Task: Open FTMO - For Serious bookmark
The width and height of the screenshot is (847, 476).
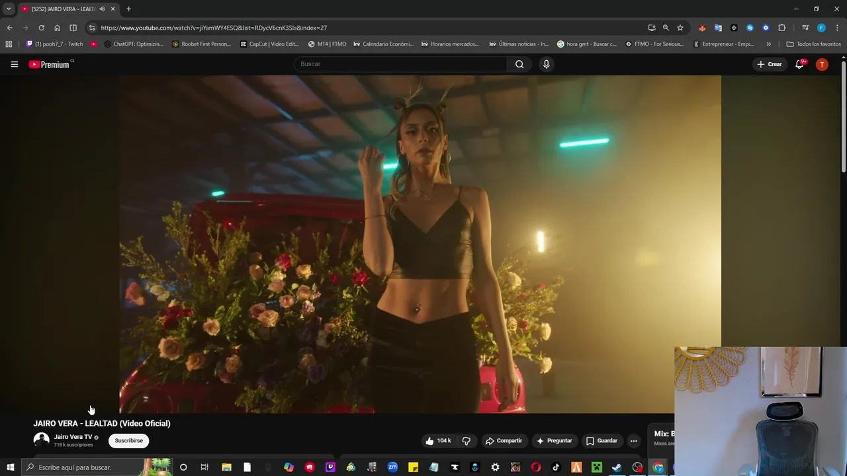Action: click(x=655, y=44)
